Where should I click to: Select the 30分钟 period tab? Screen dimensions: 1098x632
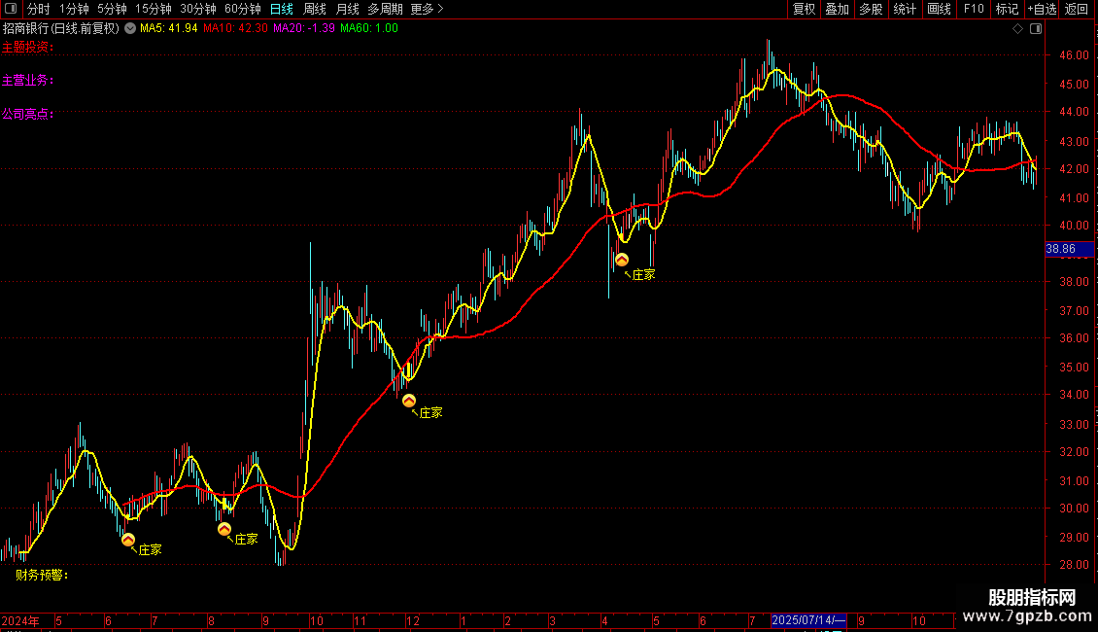(x=197, y=9)
